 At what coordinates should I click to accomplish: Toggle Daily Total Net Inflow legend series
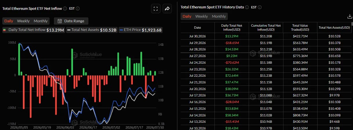tap(33, 30)
